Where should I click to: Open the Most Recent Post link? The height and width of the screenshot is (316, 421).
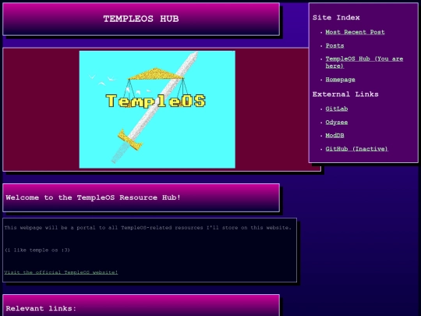pos(355,32)
